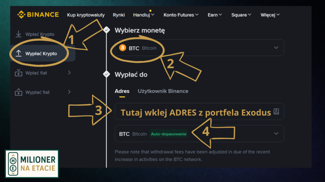Expand the Wypłać fiat submenu arrow

69,92
